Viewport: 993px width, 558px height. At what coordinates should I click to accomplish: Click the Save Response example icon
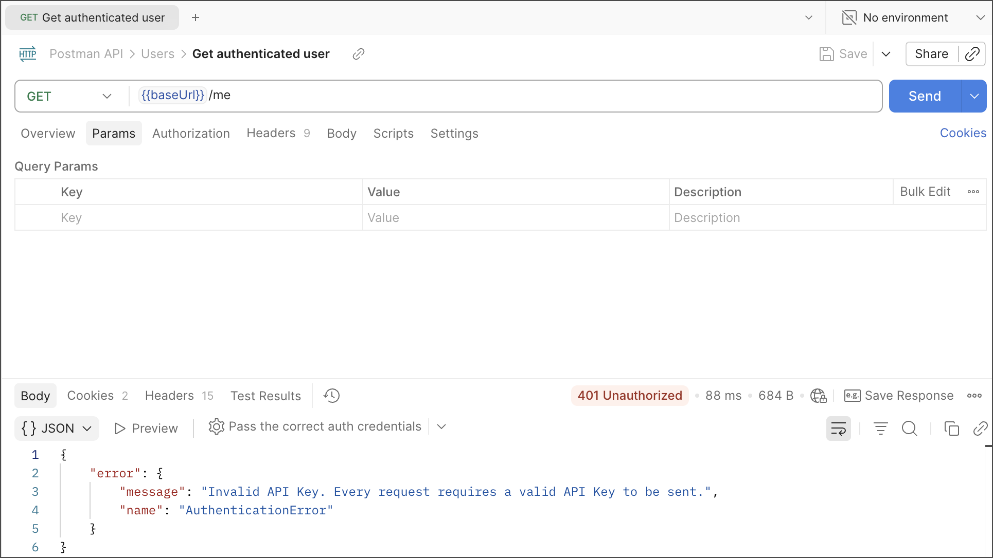pos(853,396)
